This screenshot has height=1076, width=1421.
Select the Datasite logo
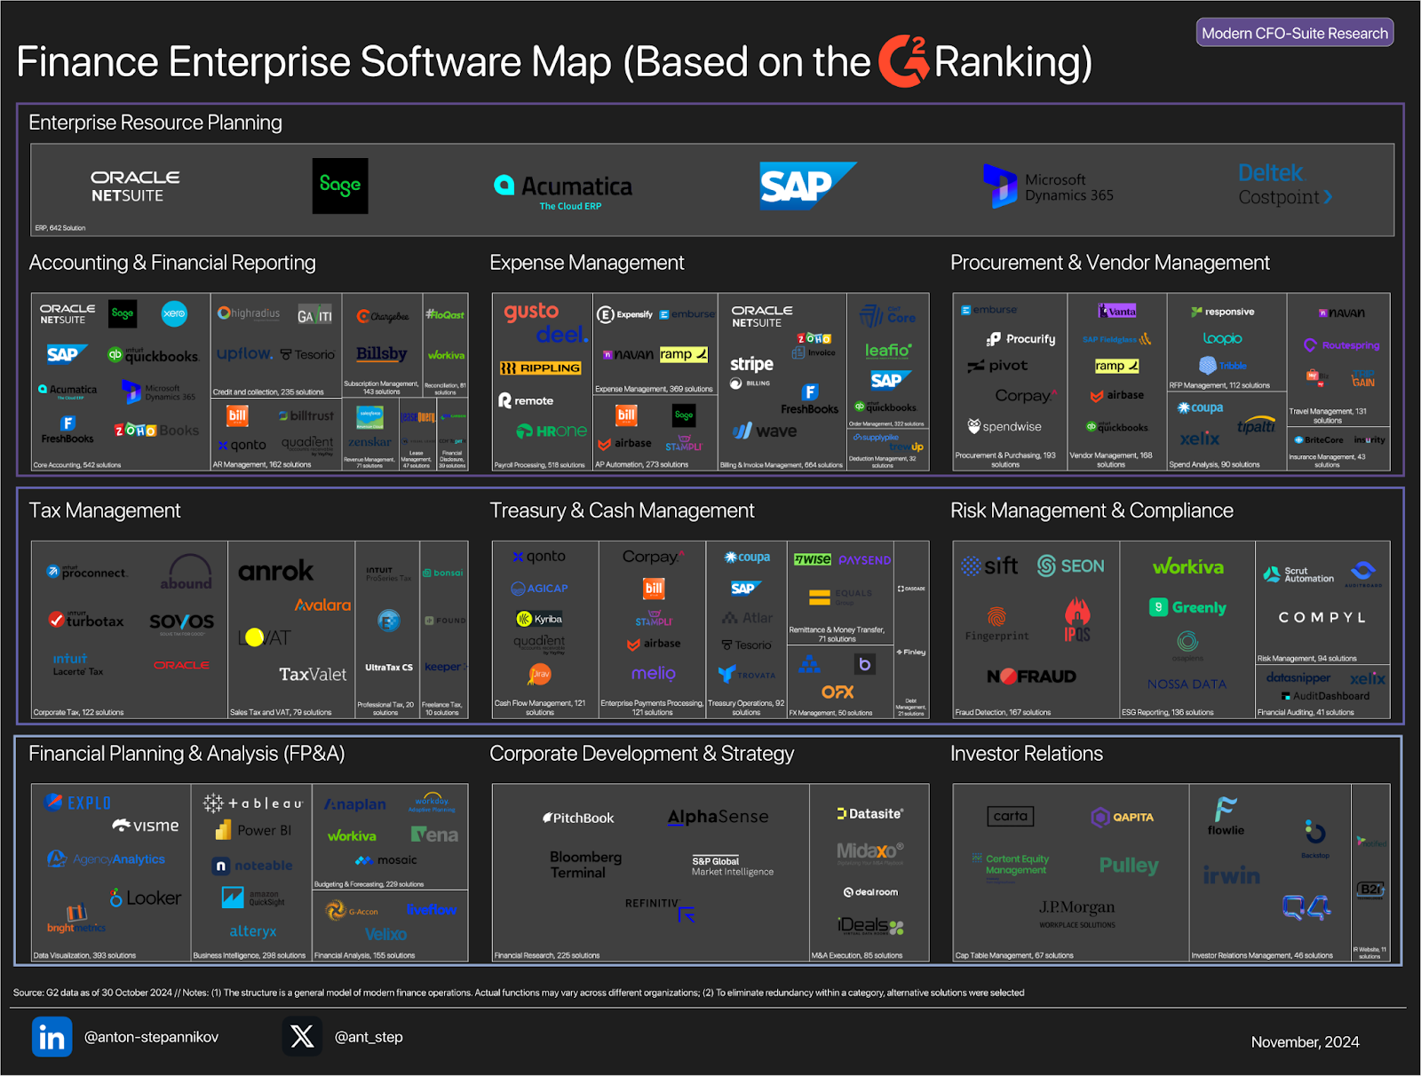(x=870, y=813)
